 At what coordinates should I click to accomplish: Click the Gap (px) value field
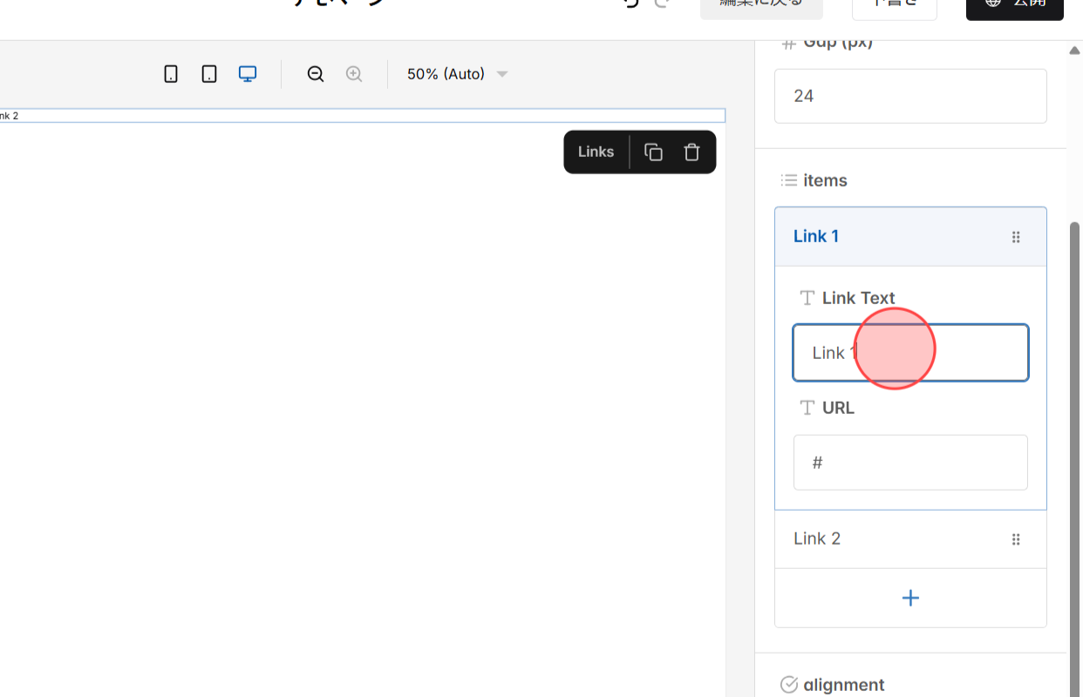coord(910,96)
